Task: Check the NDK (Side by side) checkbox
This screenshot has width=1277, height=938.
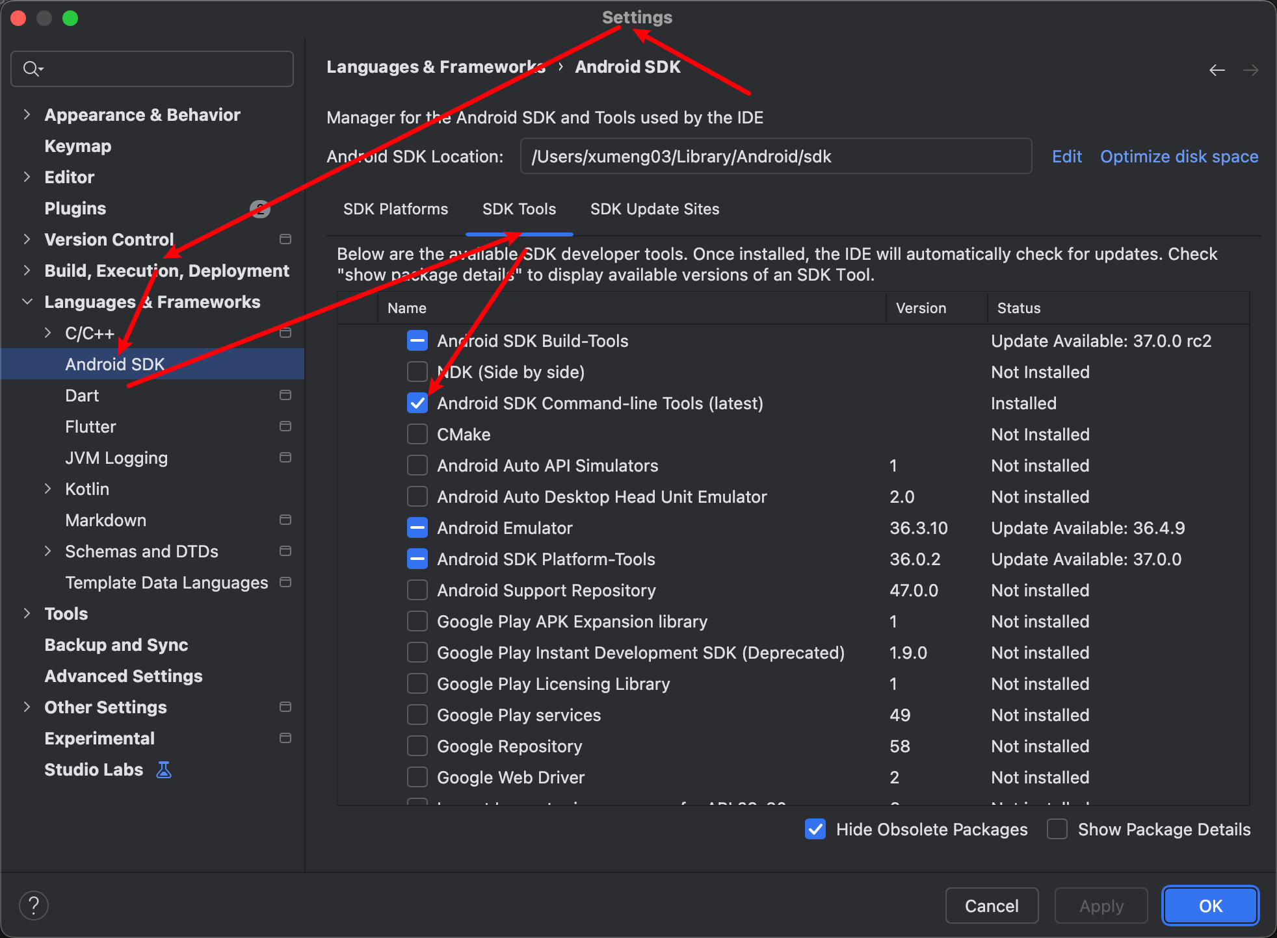Action: tap(417, 372)
